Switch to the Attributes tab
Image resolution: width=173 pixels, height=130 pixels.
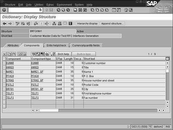(13, 45)
